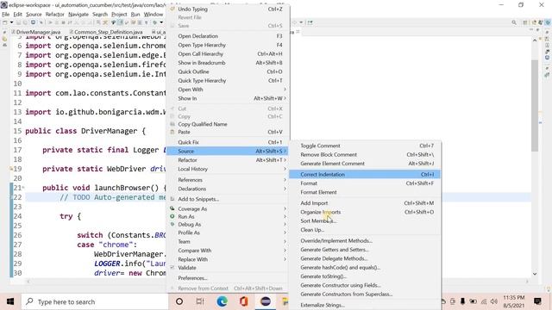Open the dropdown arrow next to New icon

click(x=11, y=22)
